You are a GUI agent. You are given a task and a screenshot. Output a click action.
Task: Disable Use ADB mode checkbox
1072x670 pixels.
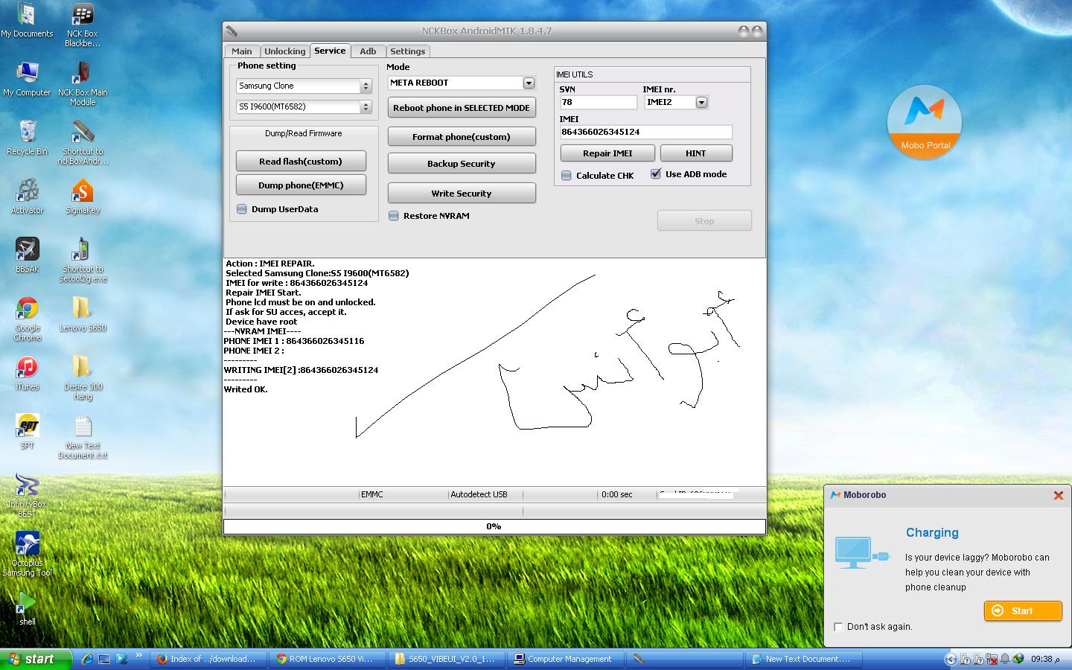pos(656,173)
